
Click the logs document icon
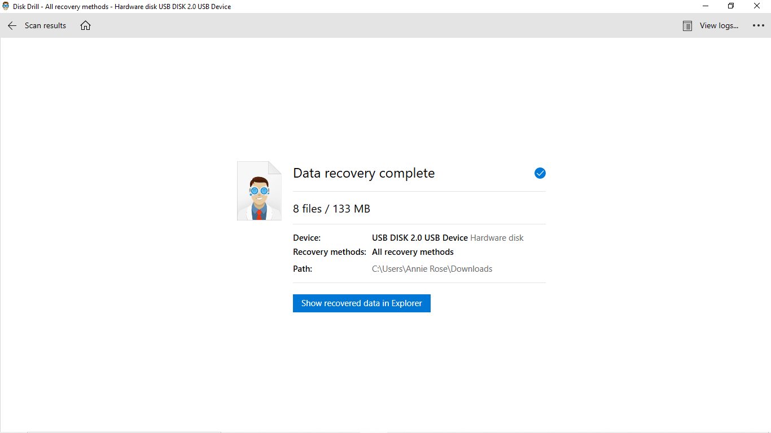point(687,25)
